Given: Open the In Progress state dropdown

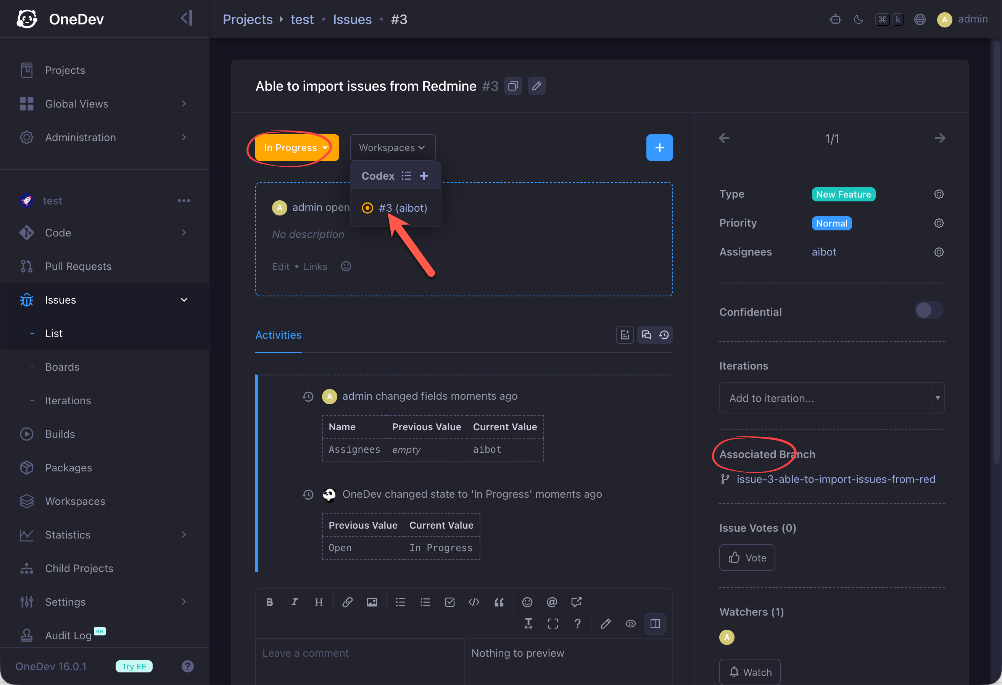Looking at the screenshot, I should (296, 148).
